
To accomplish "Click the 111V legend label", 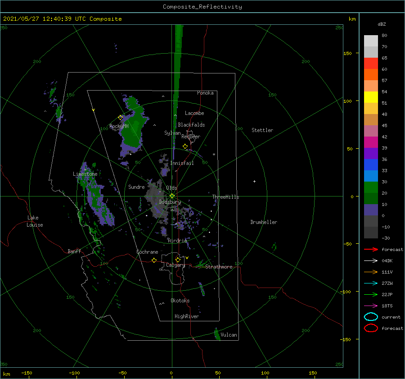I will (x=387, y=272).
